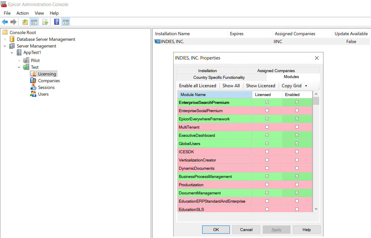The height and width of the screenshot is (238, 371).
Task: Select the EpicorEverywhereFramework module row
Action: click(245, 119)
